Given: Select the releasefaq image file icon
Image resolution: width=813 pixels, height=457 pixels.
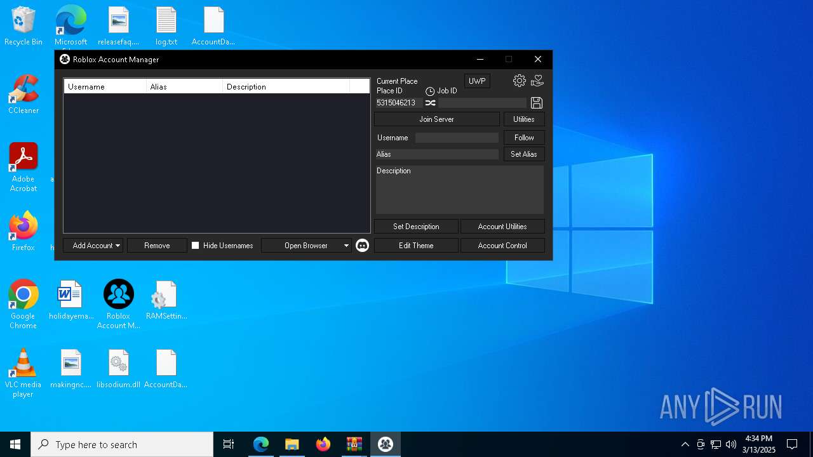Looking at the screenshot, I should (118, 27).
